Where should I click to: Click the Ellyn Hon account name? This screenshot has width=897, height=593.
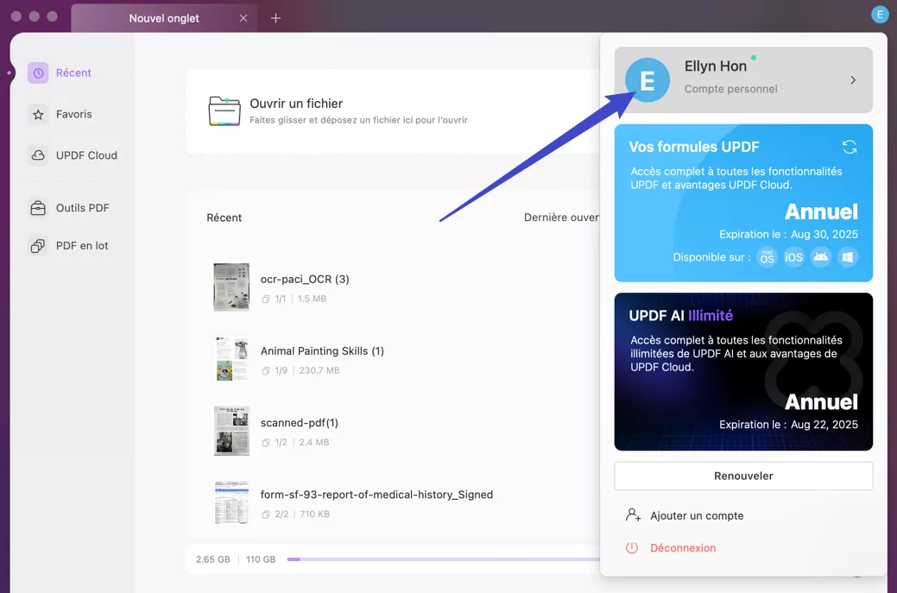pos(716,66)
